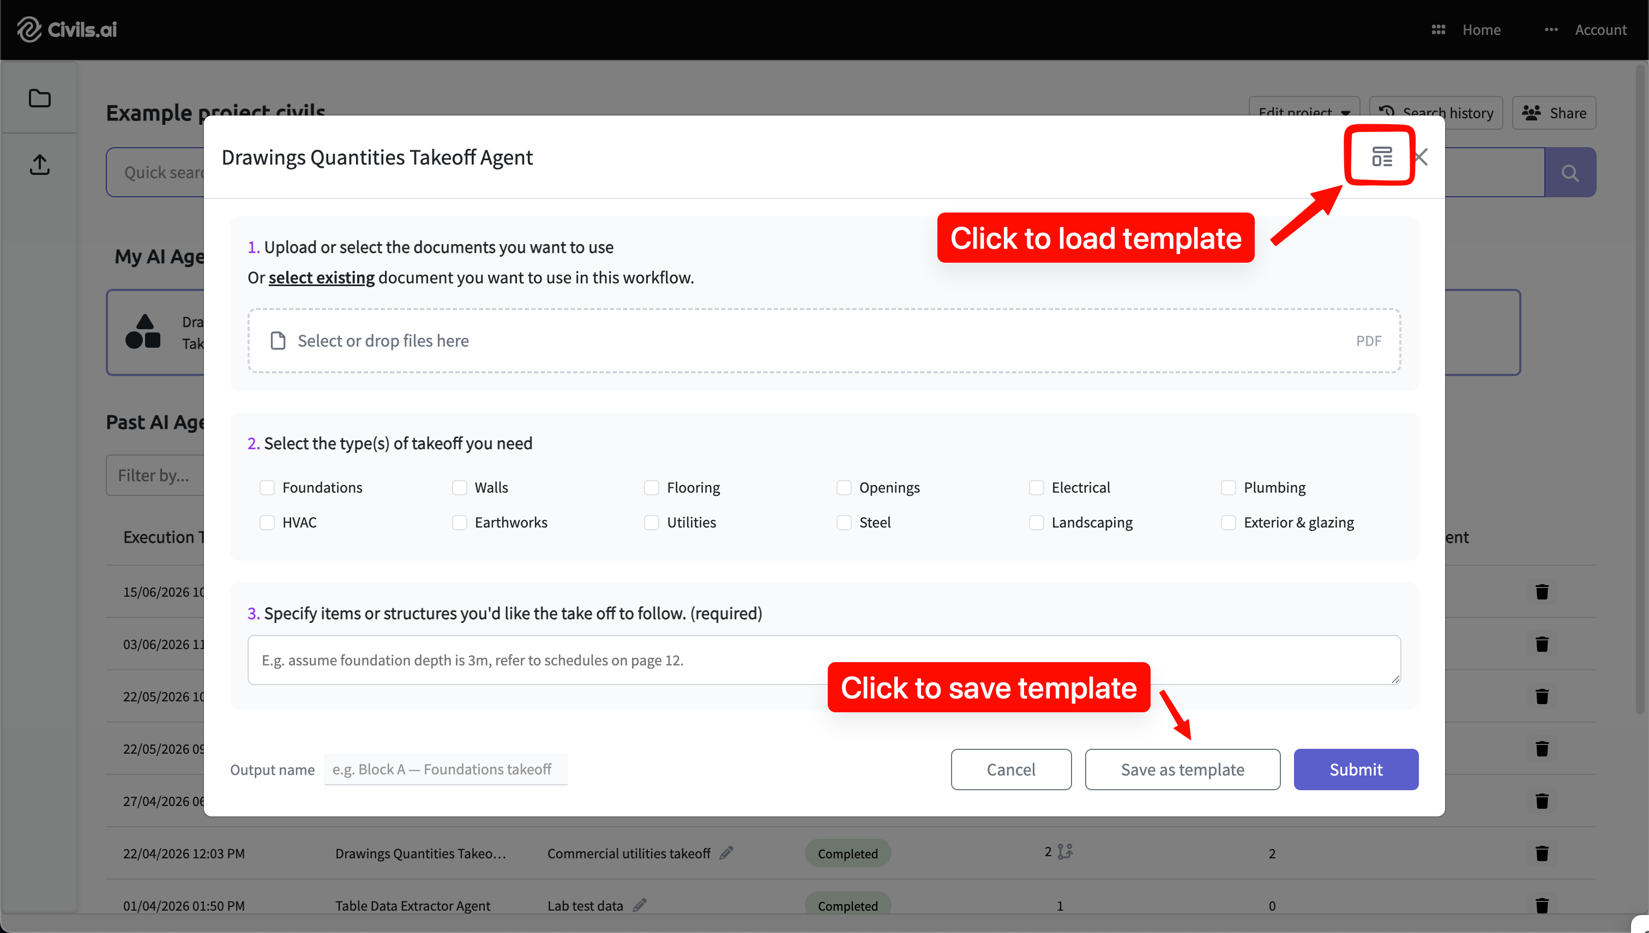Check the Exterior & glazing checkbox
The height and width of the screenshot is (933, 1649).
coord(1229,522)
